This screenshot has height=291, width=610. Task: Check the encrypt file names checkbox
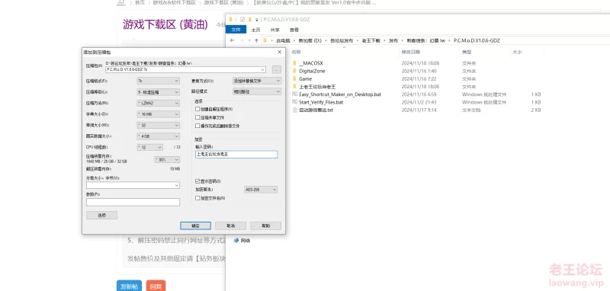[197, 198]
